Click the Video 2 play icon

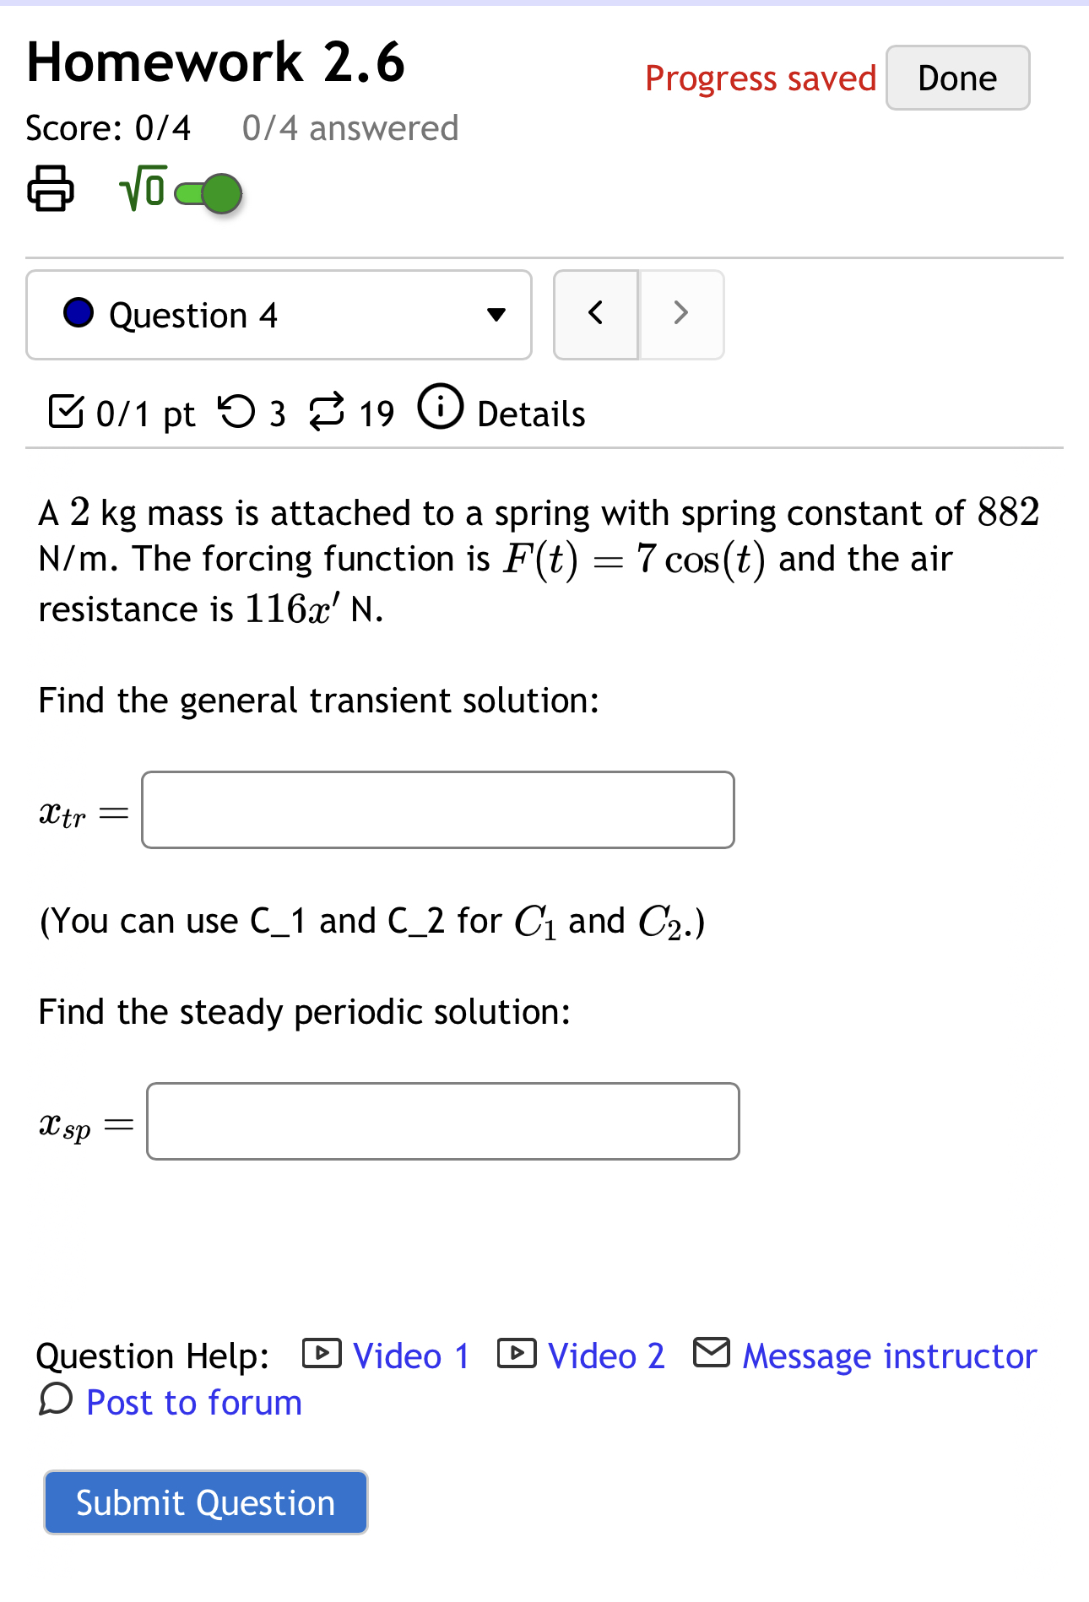pyautogui.click(x=517, y=1354)
